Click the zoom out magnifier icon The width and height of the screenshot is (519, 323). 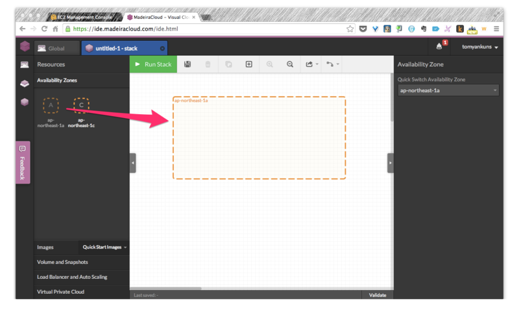click(290, 64)
